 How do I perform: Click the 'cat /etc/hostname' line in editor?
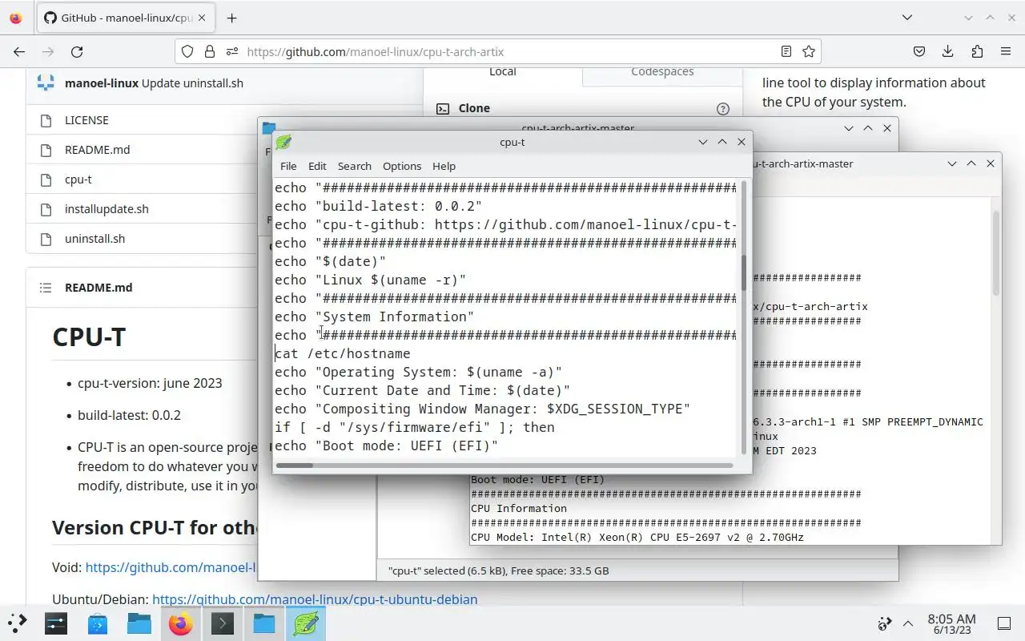343,353
